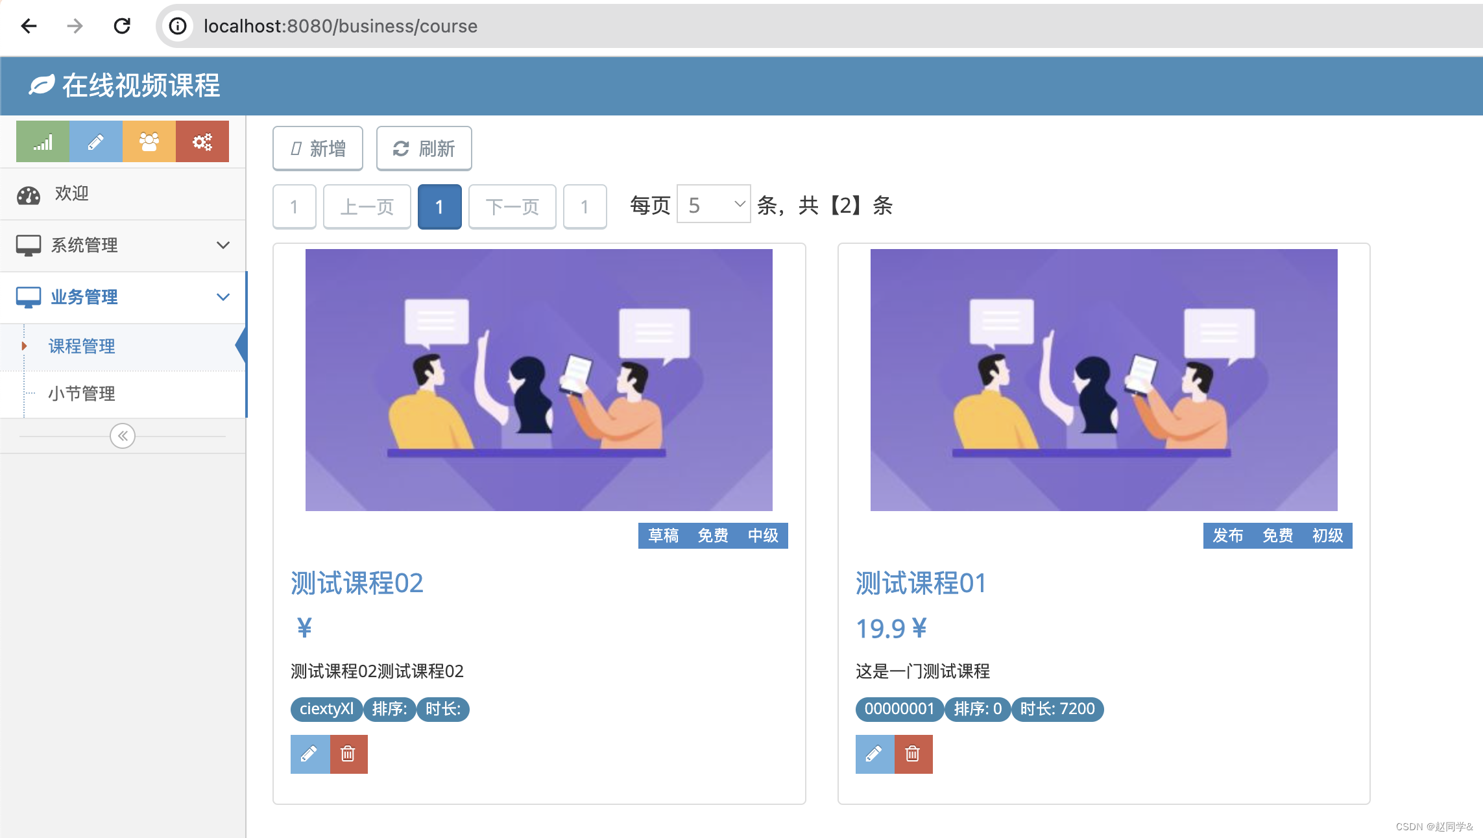Click the 下一页 pagination button
Screen dimensions: 1483x838
coord(512,207)
